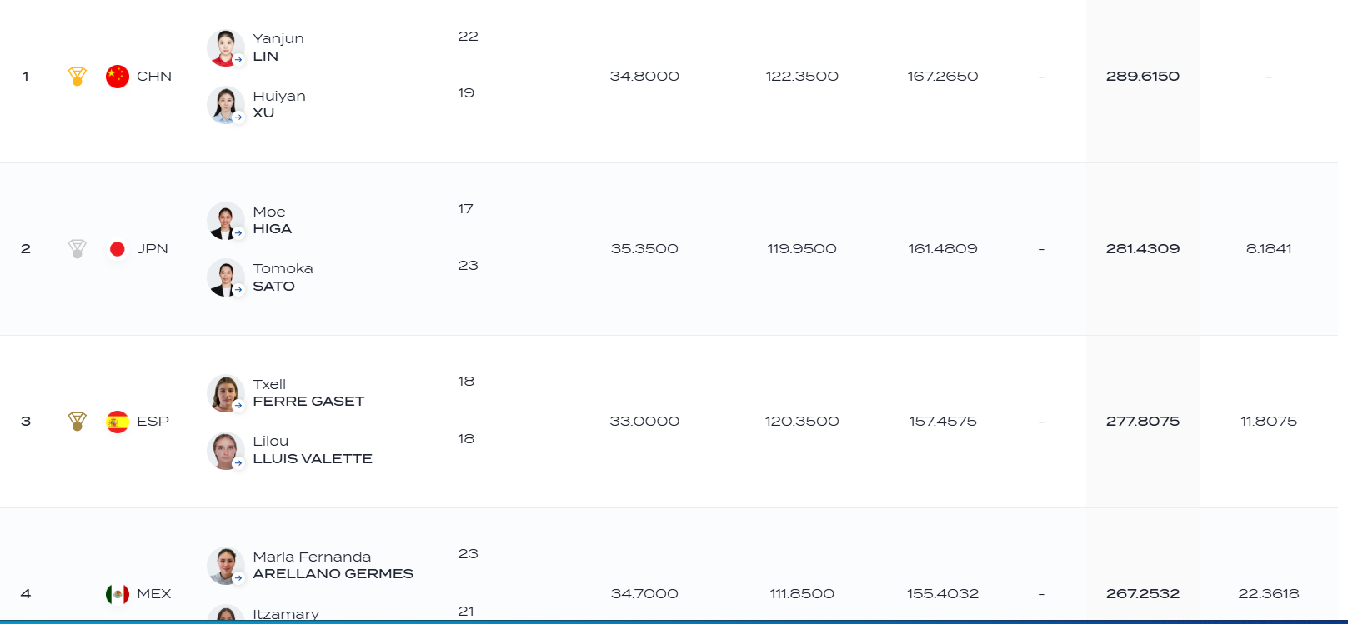
Task: Click the bronze medal icon for ESP
Action: [77, 421]
